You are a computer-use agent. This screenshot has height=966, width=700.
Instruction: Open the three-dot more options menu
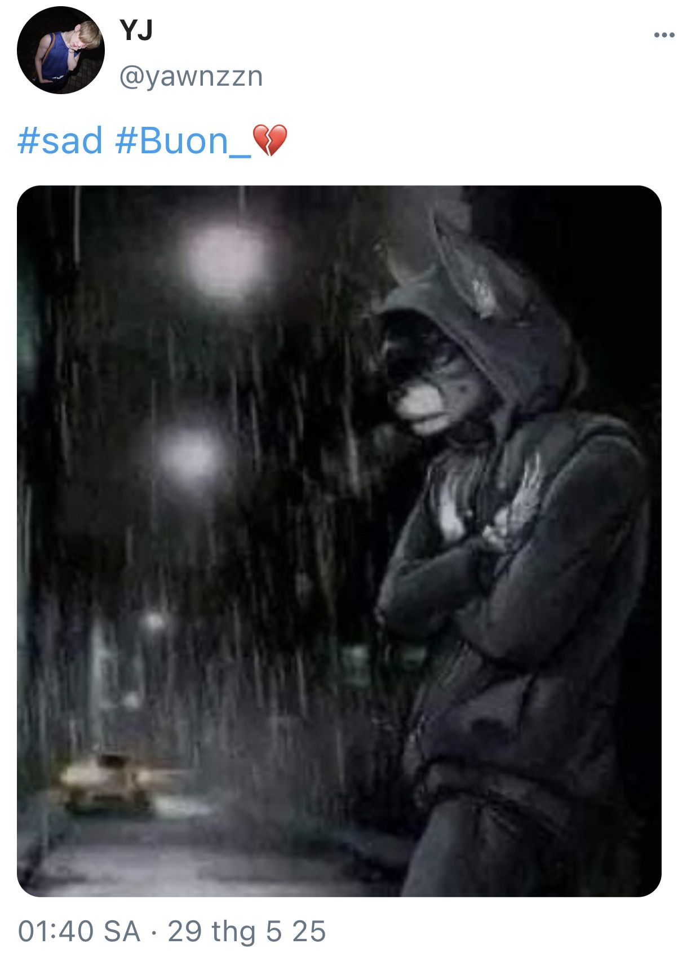[664, 35]
